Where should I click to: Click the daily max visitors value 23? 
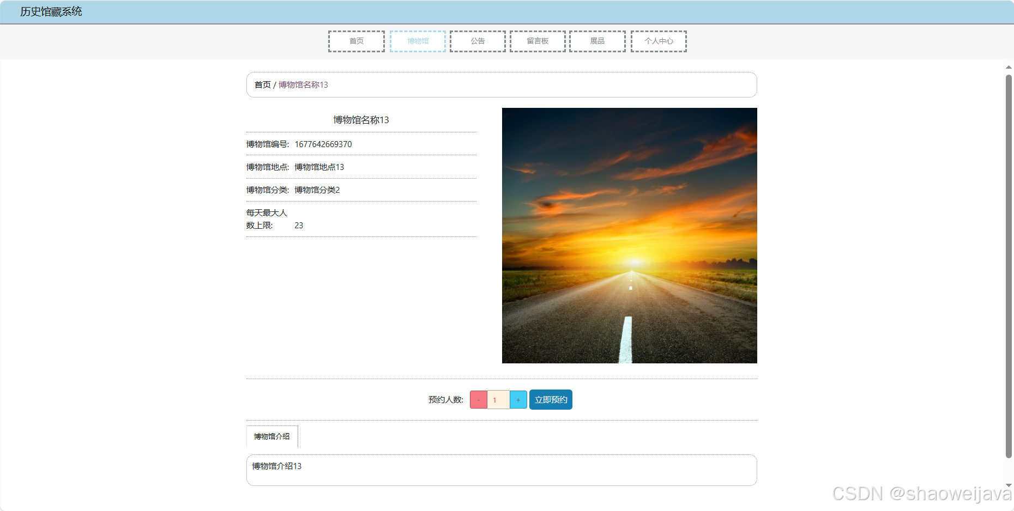tap(299, 226)
